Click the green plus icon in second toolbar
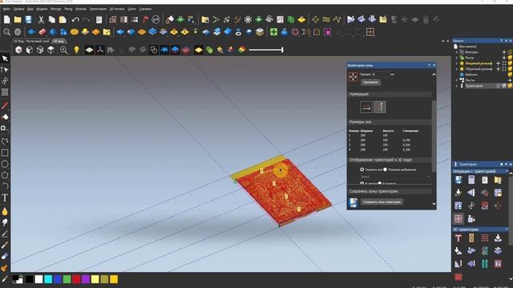The height and width of the screenshot is (288, 513). tap(273, 32)
